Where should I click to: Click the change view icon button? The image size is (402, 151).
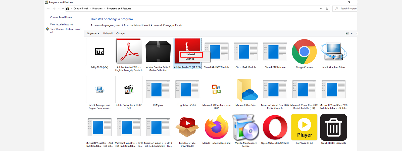pyautogui.click(x=347, y=33)
